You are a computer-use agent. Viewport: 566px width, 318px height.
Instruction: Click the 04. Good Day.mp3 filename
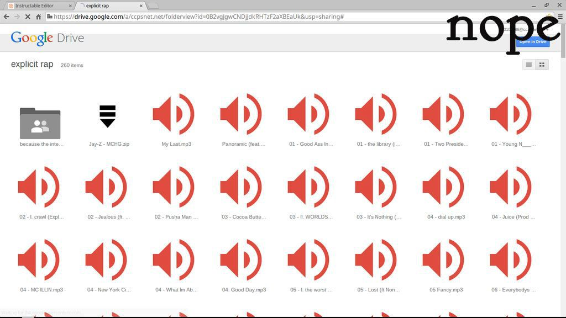244,289
